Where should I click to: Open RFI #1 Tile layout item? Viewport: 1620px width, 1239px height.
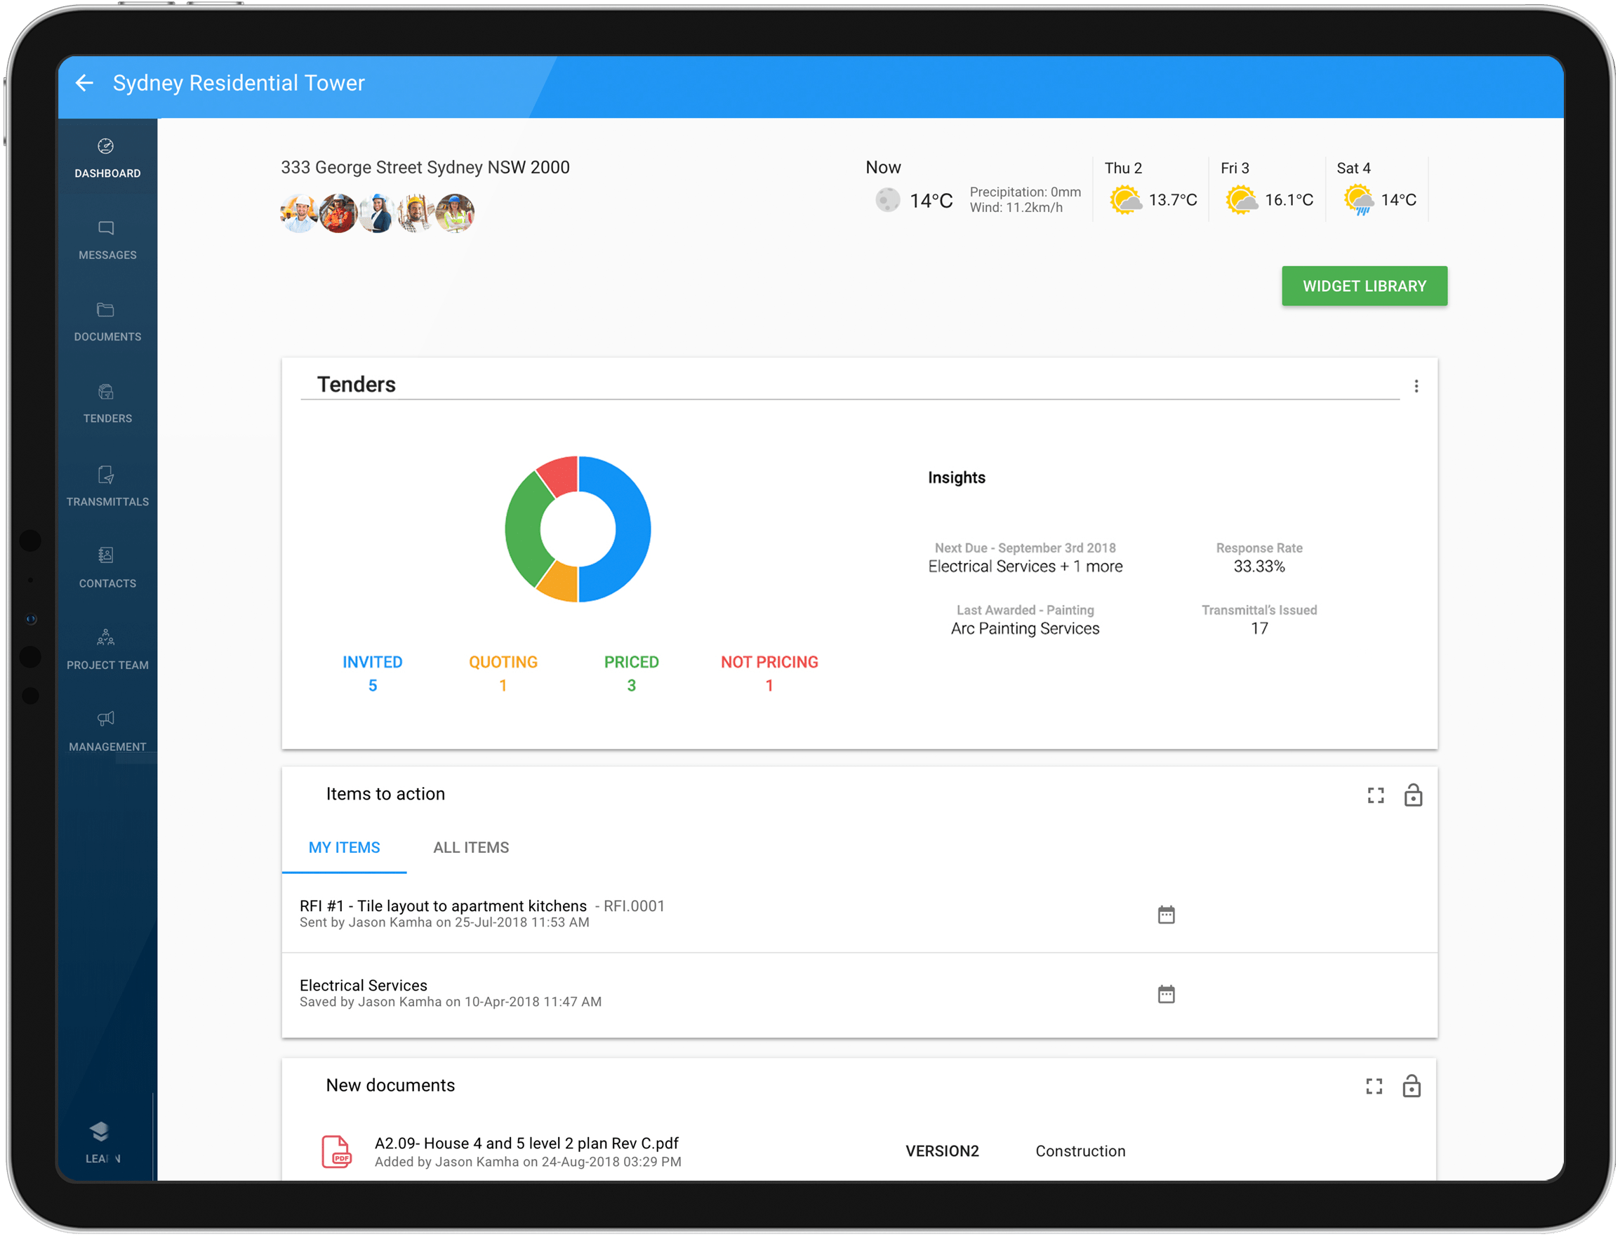[860, 914]
